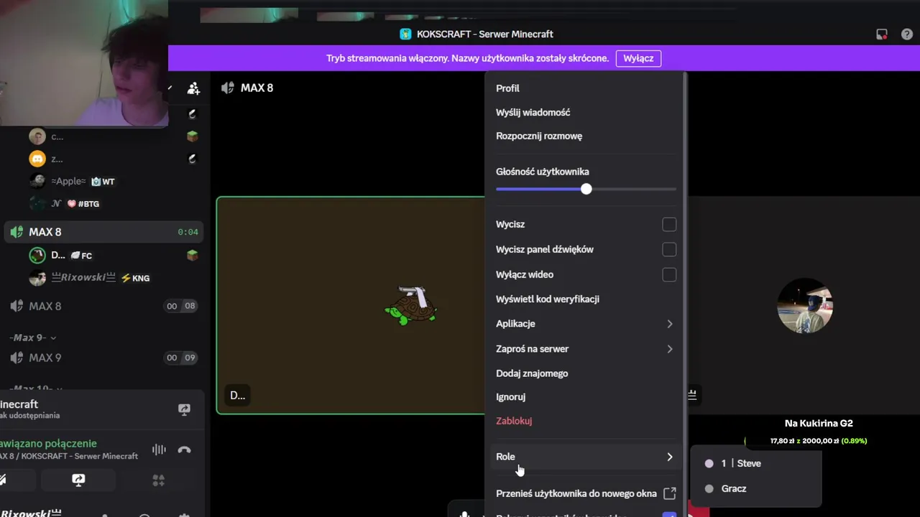Click the Na Kukirina G2 donation goal text

point(819,424)
